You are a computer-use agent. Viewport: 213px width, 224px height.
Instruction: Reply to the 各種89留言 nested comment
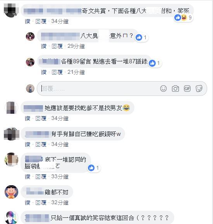click(57, 72)
